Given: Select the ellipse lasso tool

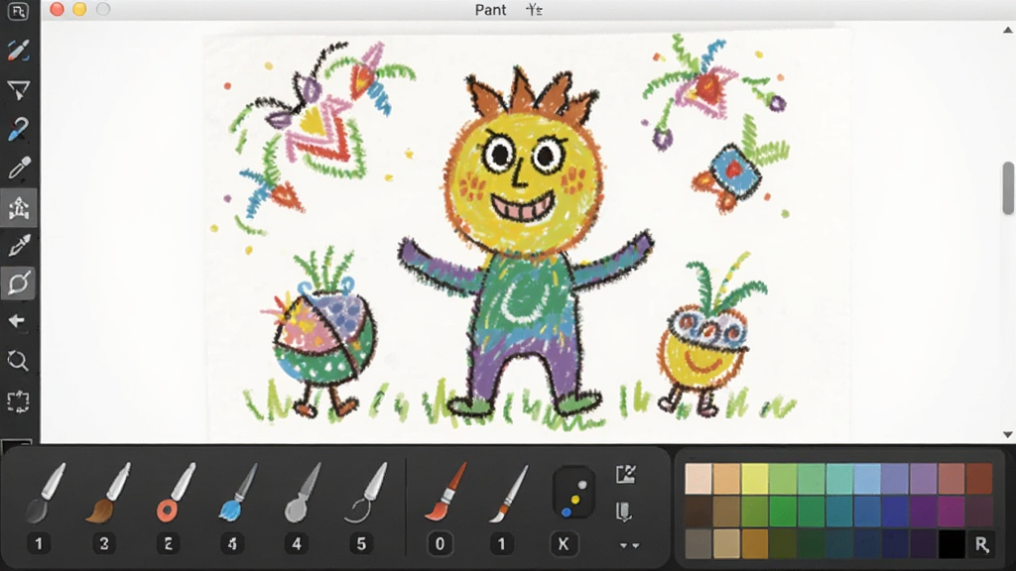Looking at the screenshot, I should (18, 283).
